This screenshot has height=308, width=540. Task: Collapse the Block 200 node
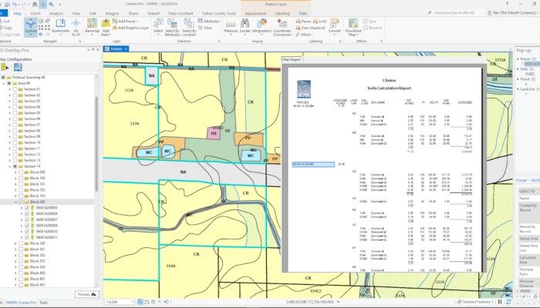[15, 202]
